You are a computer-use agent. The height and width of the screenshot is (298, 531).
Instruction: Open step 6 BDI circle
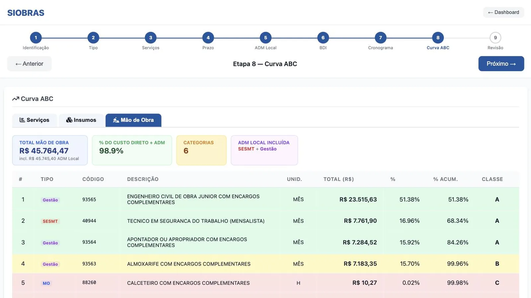click(323, 38)
